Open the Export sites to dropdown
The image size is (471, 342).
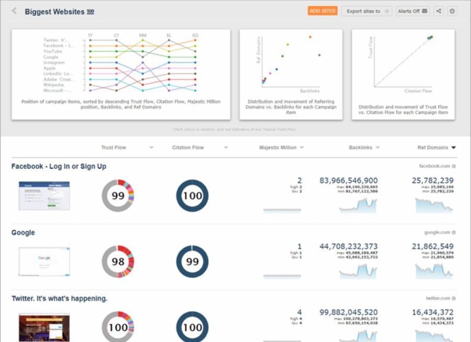point(366,11)
